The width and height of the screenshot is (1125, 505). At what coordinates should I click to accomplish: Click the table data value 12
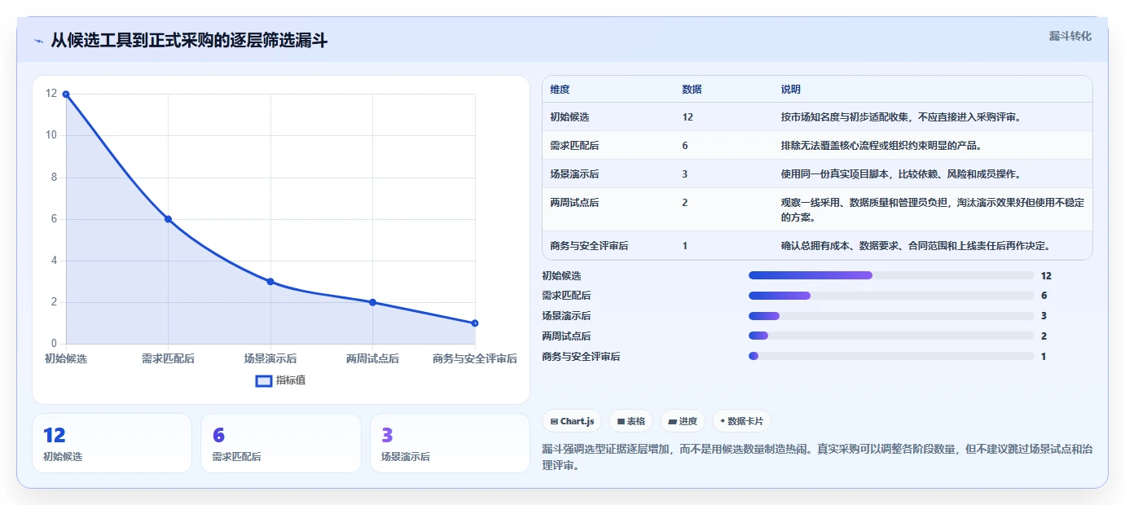(688, 117)
